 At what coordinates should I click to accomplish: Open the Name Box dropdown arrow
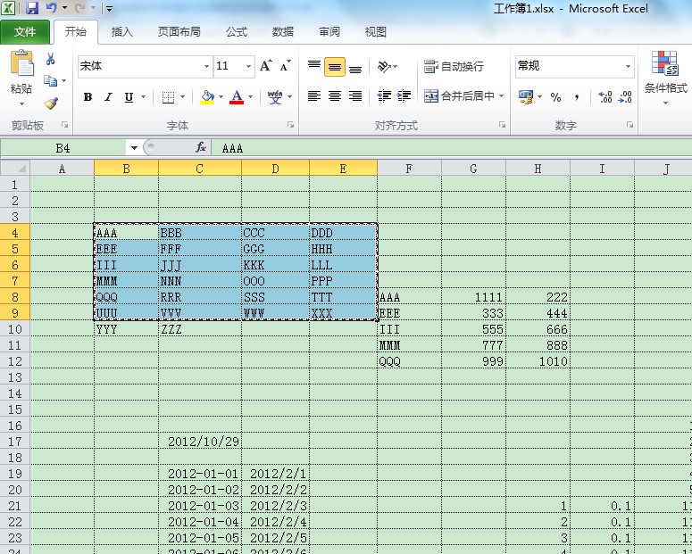click(134, 148)
